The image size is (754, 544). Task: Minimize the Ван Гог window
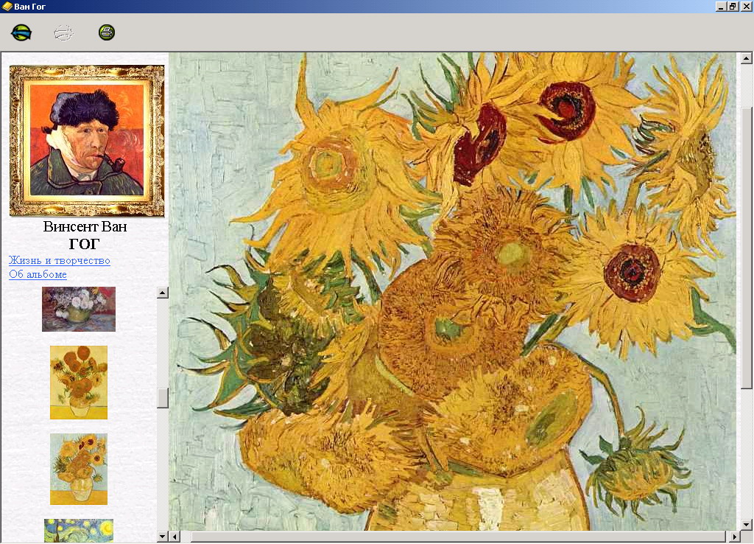point(720,6)
